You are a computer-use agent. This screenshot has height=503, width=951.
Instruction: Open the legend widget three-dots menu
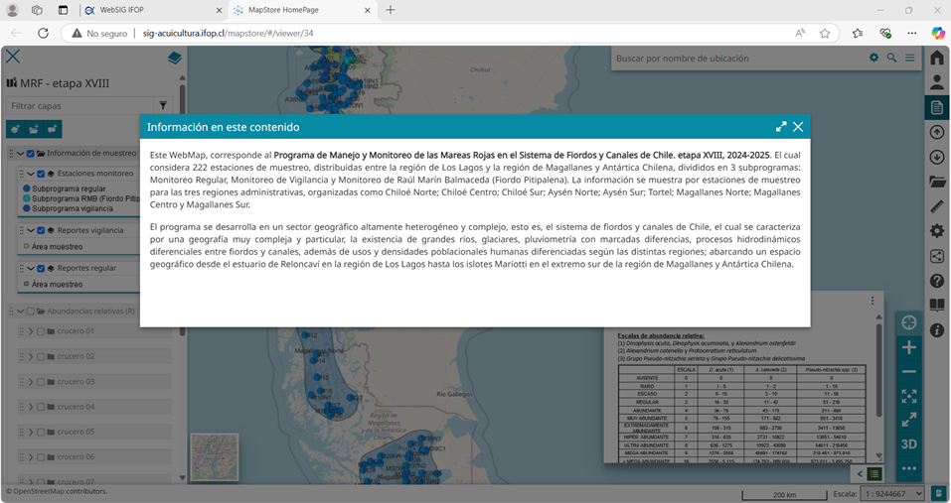[x=872, y=301]
